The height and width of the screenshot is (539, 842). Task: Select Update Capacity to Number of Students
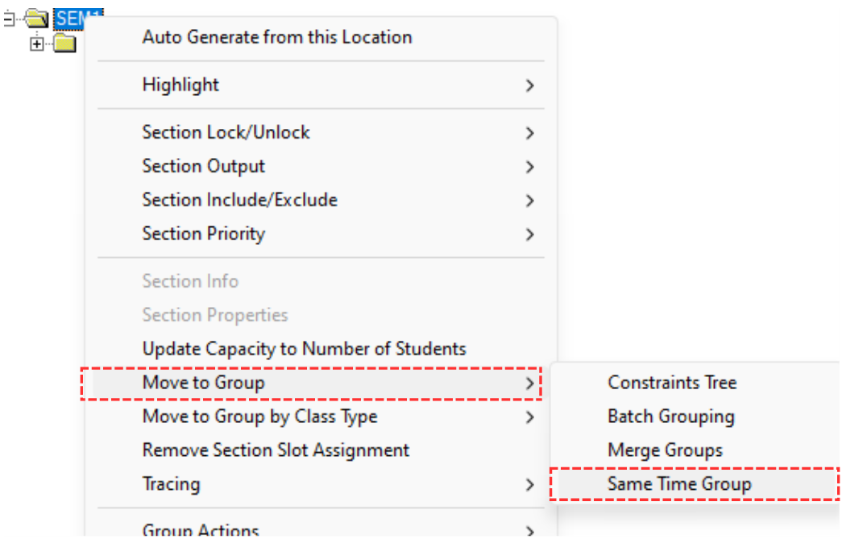[304, 349]
